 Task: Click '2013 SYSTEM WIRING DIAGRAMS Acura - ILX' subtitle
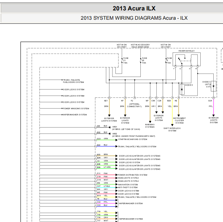[134, 18]
